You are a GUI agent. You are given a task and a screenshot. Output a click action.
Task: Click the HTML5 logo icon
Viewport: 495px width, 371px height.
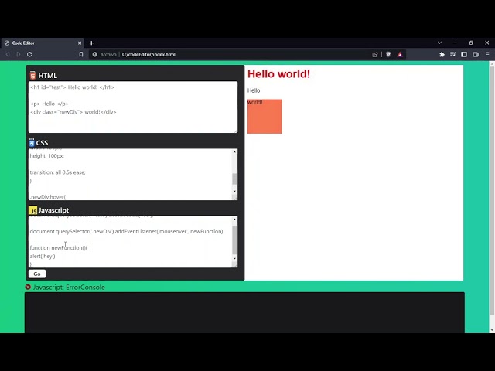[x=32, y=76]
